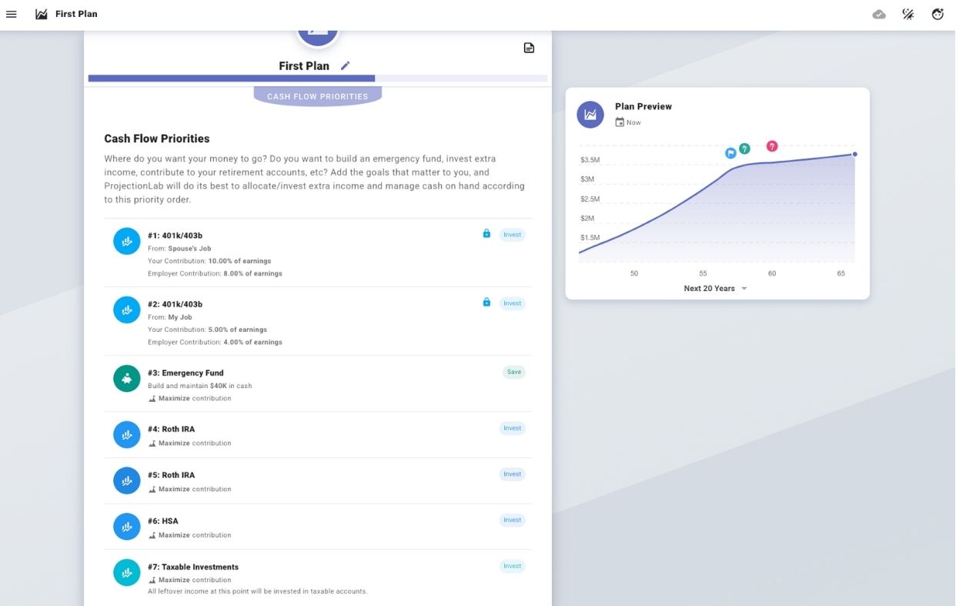Image resolution: width=956 pixels, height=606 pixels.
Task: Click the plan setup progress bar
Action: pos(317,79)
